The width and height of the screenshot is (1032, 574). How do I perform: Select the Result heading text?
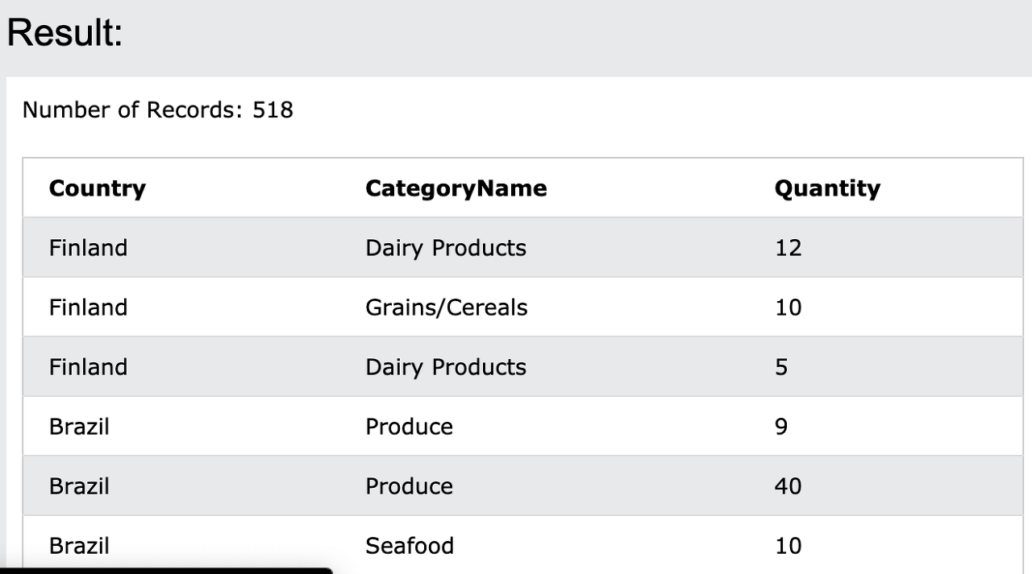tap(64, 33)
